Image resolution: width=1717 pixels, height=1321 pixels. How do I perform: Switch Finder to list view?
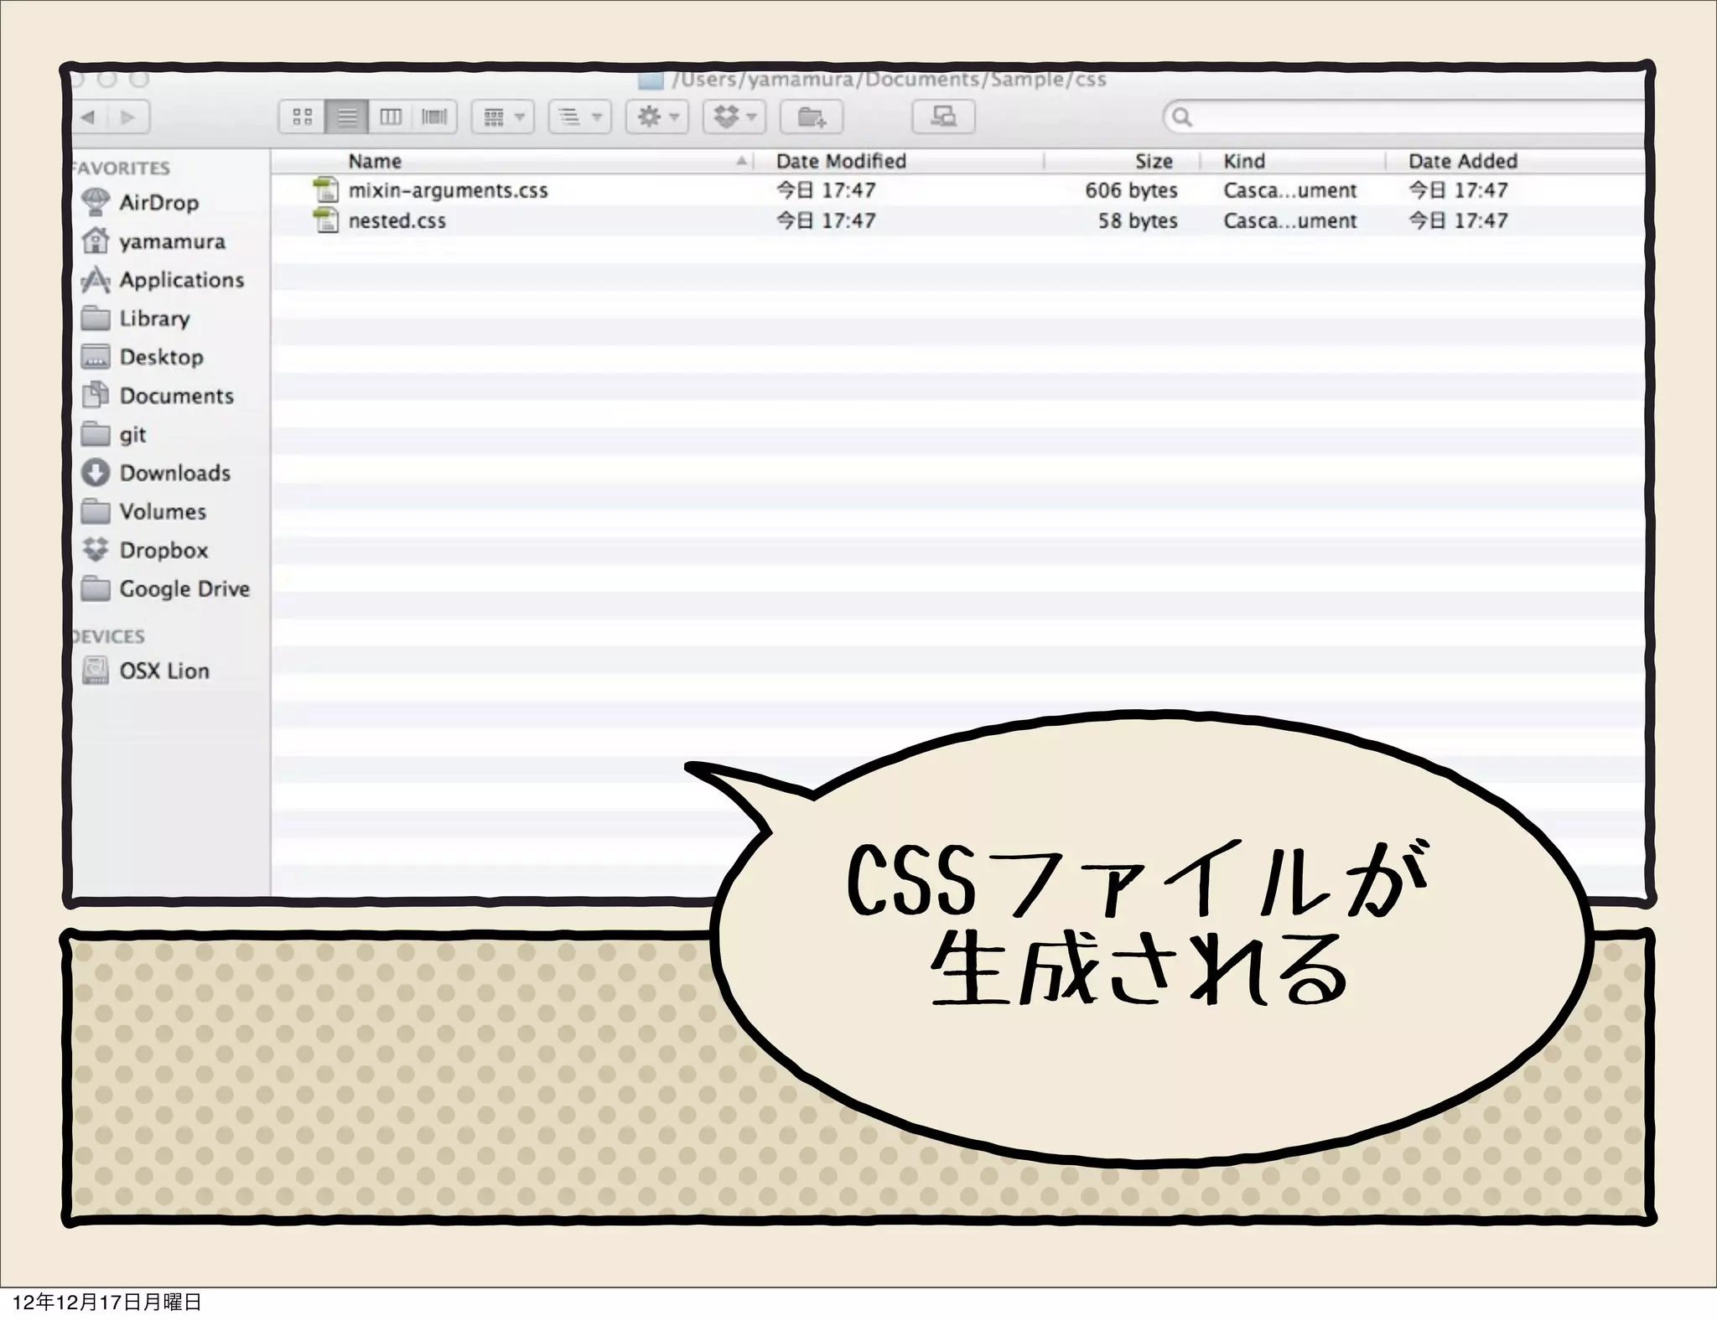point(346,117)
